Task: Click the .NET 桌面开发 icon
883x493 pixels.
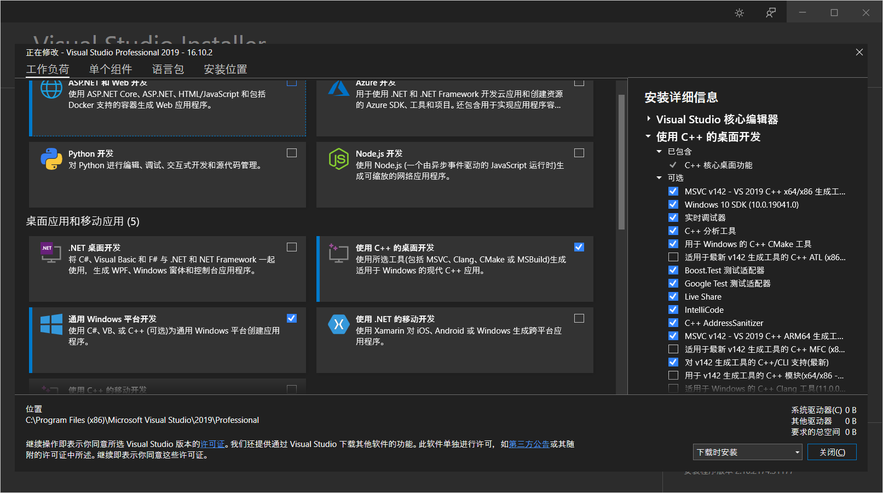Action: click(x=50, y=253)
